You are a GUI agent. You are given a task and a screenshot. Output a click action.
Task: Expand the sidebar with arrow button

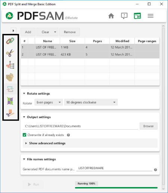13,31
